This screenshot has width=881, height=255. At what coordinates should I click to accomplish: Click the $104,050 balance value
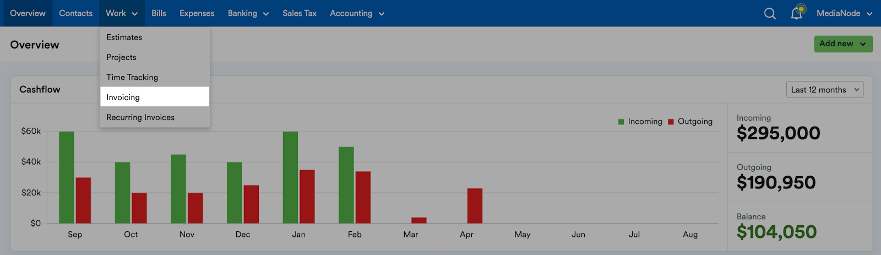point(777,232)
